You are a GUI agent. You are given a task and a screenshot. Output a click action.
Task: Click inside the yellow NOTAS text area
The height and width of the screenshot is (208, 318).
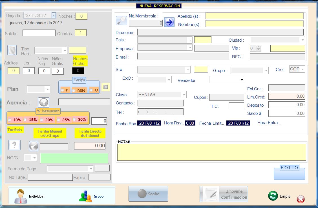(x=211, y=152)
